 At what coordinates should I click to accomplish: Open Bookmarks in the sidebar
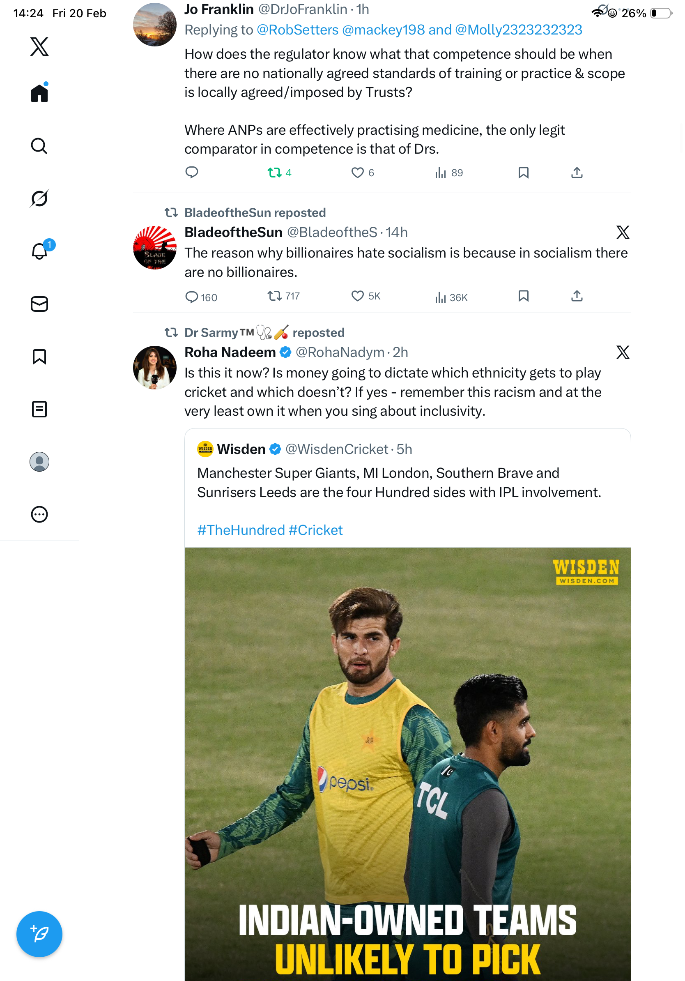pyautogui.click(x=39, y=357)
